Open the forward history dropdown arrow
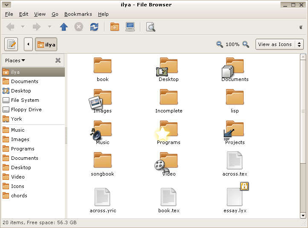 49,27
